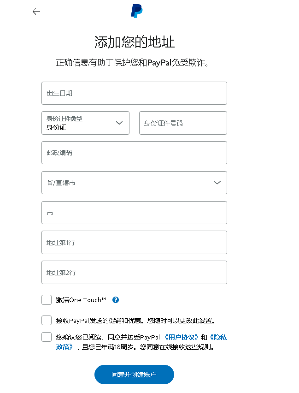Tick the PayPal promotions and offers checkbox

tap(47, 320)
